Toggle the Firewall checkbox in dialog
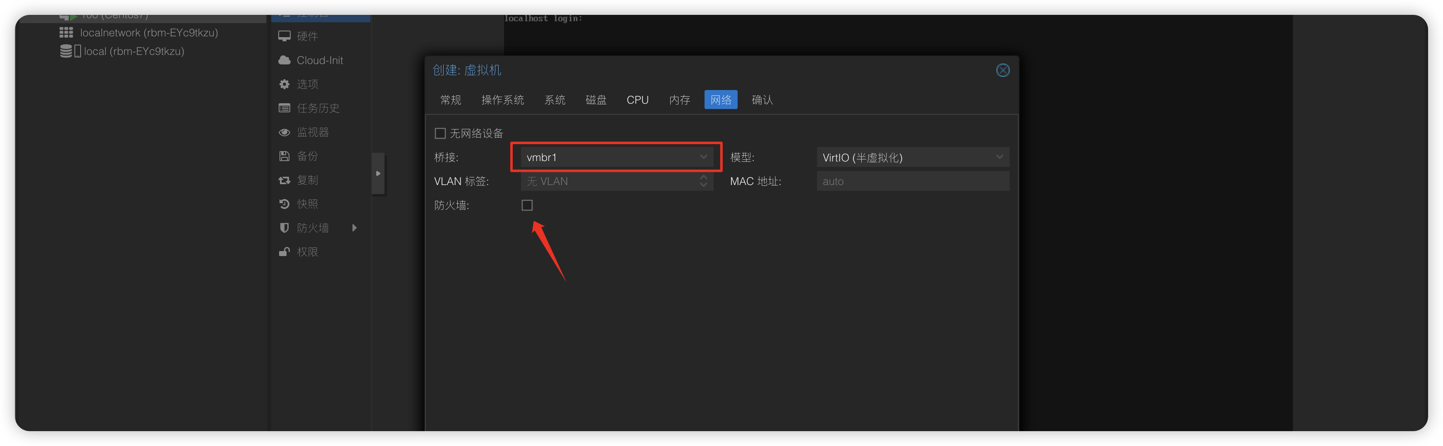Image resolution: width=1443 pixels, height=446 pixels. pos(527,205)
